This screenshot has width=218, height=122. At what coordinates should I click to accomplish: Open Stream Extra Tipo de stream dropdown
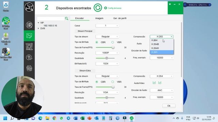click(107, 76)
